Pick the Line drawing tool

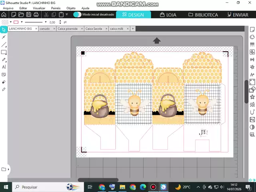pyautogui.click(x=4, y=44)
